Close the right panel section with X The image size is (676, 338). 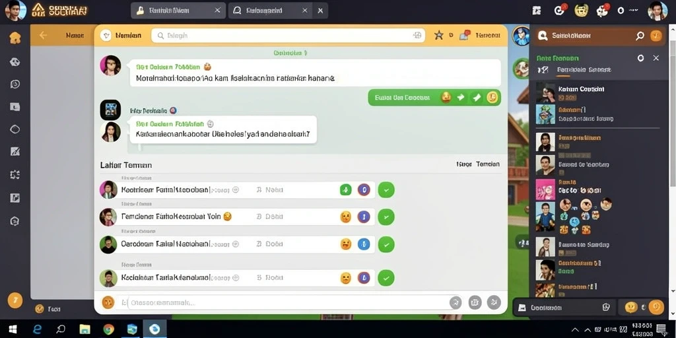coord(656,58)
